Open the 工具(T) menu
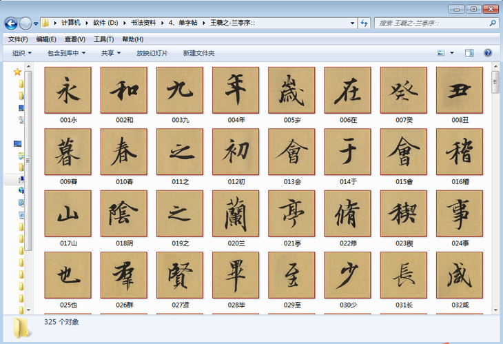This screenshot has width=503, height=344. 103,39
